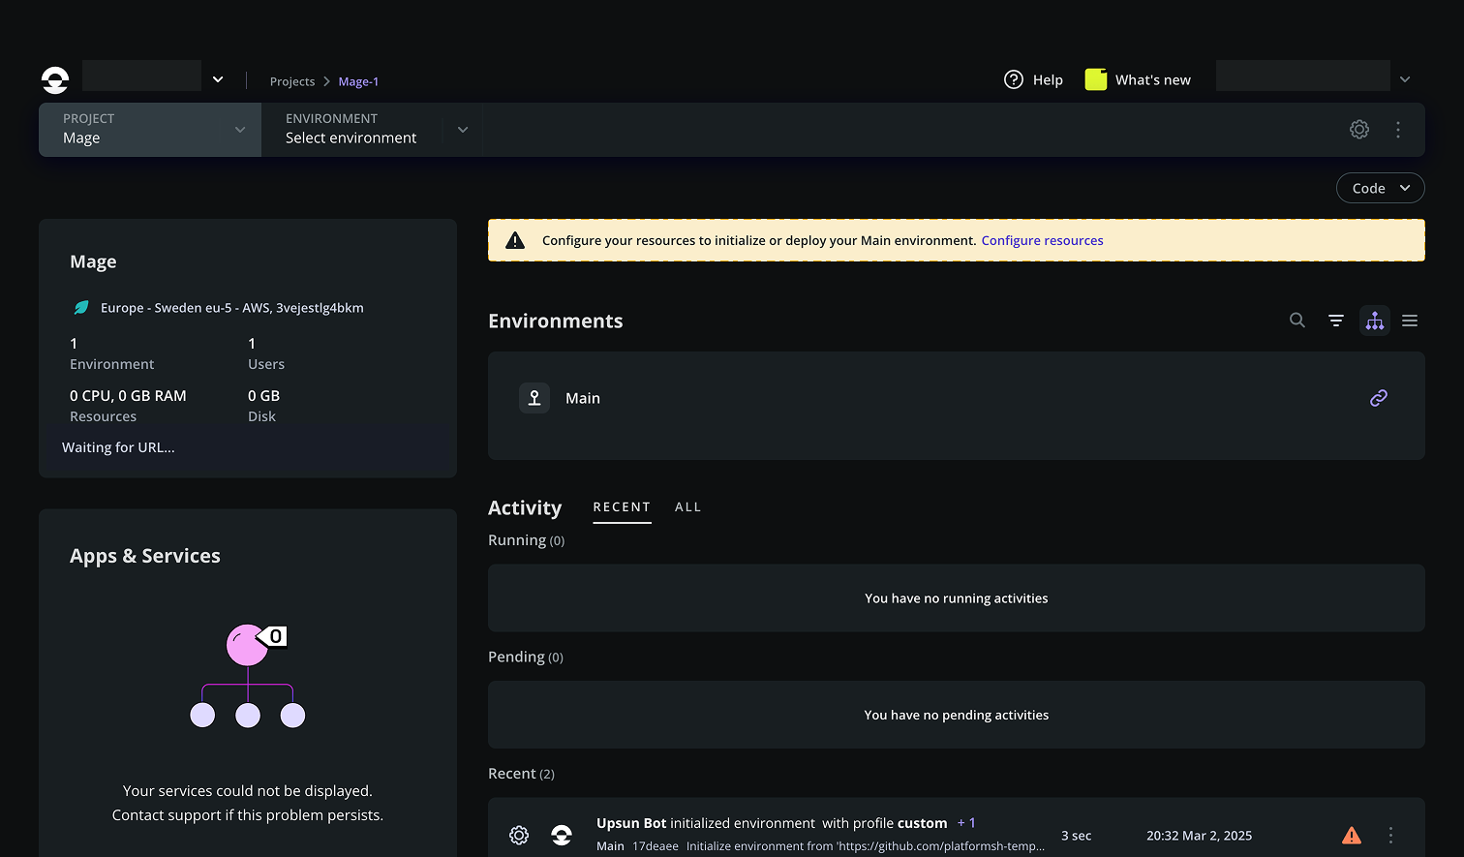Click What's new text

pos(1153,79)
